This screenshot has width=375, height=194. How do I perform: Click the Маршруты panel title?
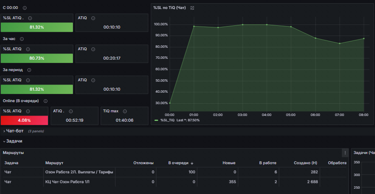pyautogui.click(x=13, y=153)
